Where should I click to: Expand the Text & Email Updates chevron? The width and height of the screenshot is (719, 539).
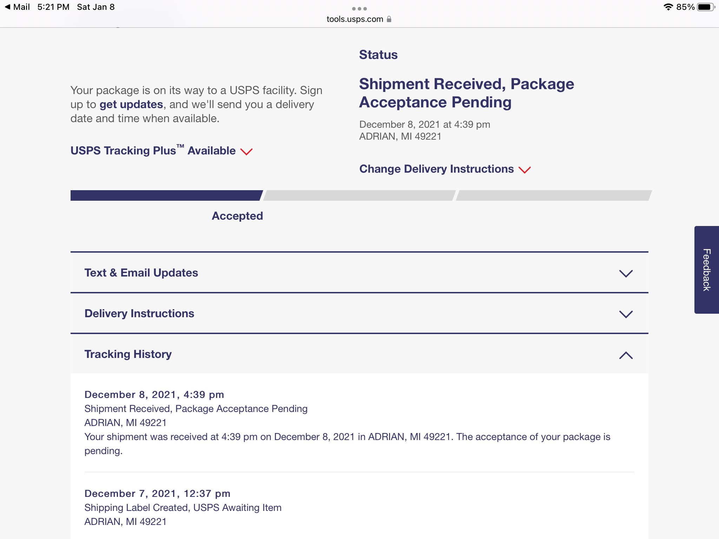[626, 273]
